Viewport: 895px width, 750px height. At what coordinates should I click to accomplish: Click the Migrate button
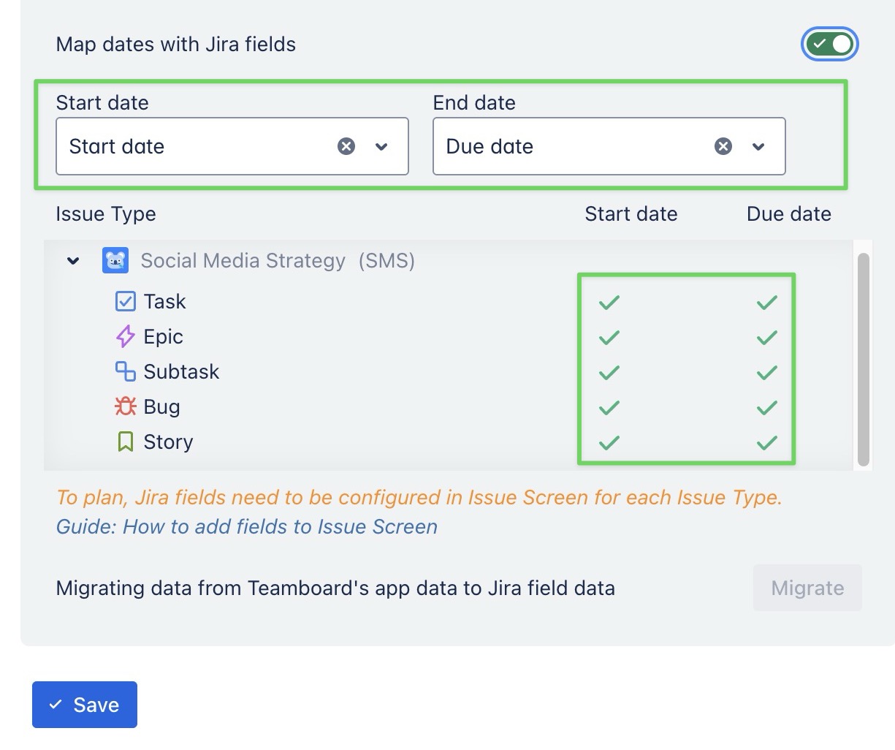tap(807, 587)
